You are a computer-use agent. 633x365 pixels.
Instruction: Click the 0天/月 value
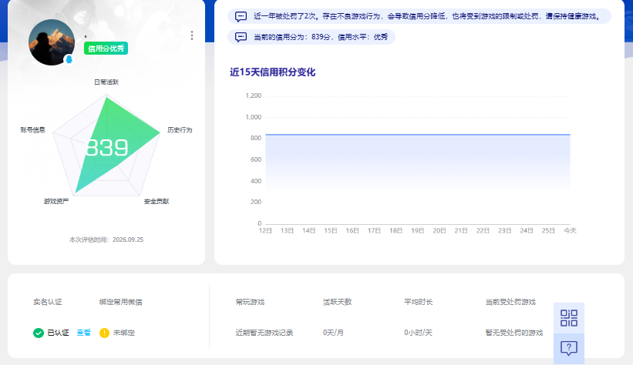tap(333, 333)
